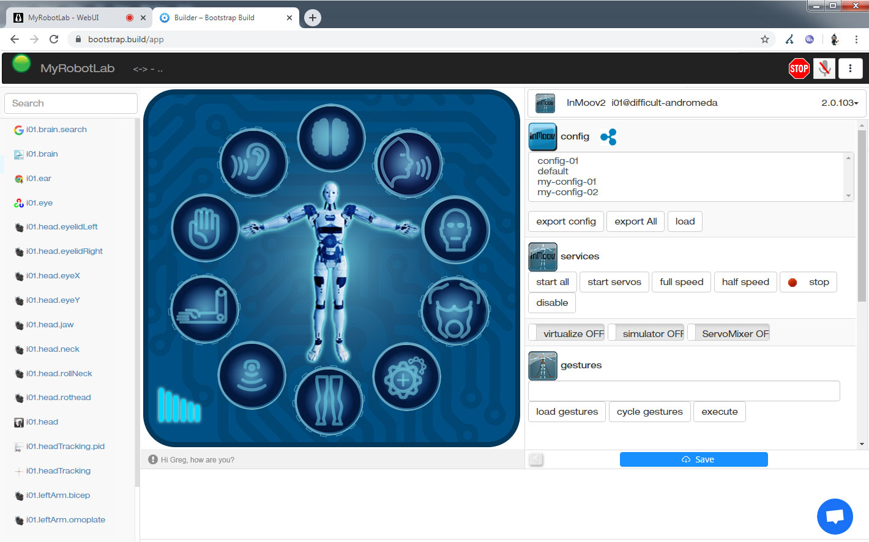This screenshot has width=869, height=542.
Task: Click cycle gestures button
Action: pos(650,412)
